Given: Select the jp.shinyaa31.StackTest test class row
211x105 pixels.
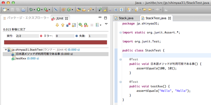Looking at the screenshot, I should click(56, 50).
